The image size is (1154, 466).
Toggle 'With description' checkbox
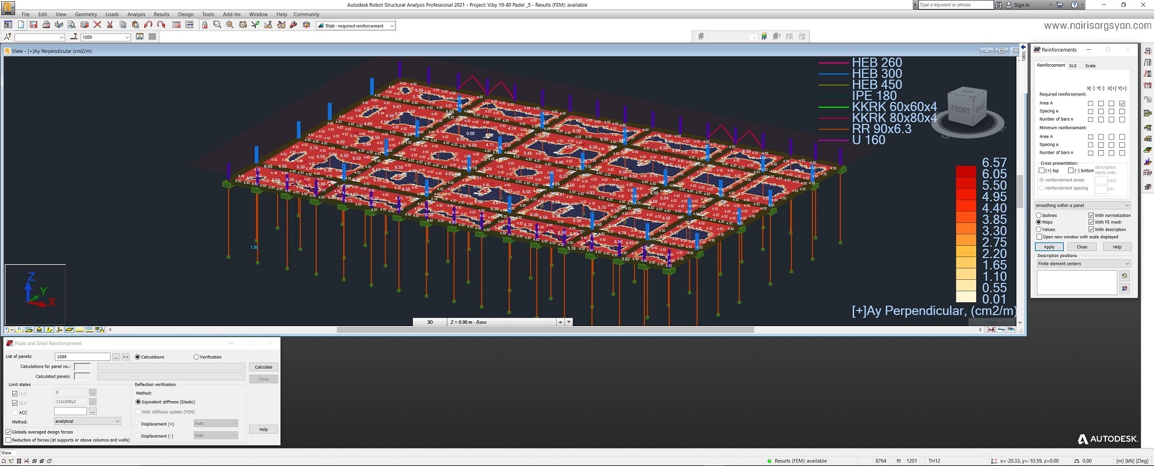1091,229
